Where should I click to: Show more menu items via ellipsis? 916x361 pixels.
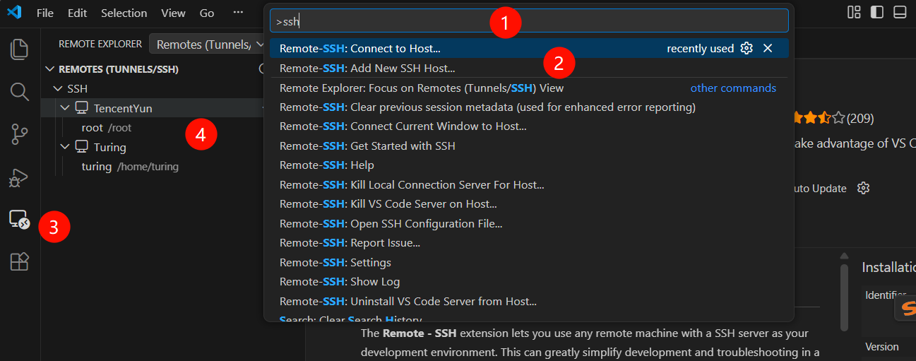point(238,13)
